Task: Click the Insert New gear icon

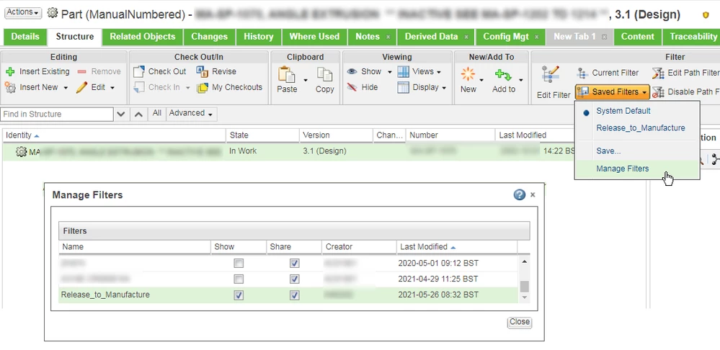Action: coord(10,87)
